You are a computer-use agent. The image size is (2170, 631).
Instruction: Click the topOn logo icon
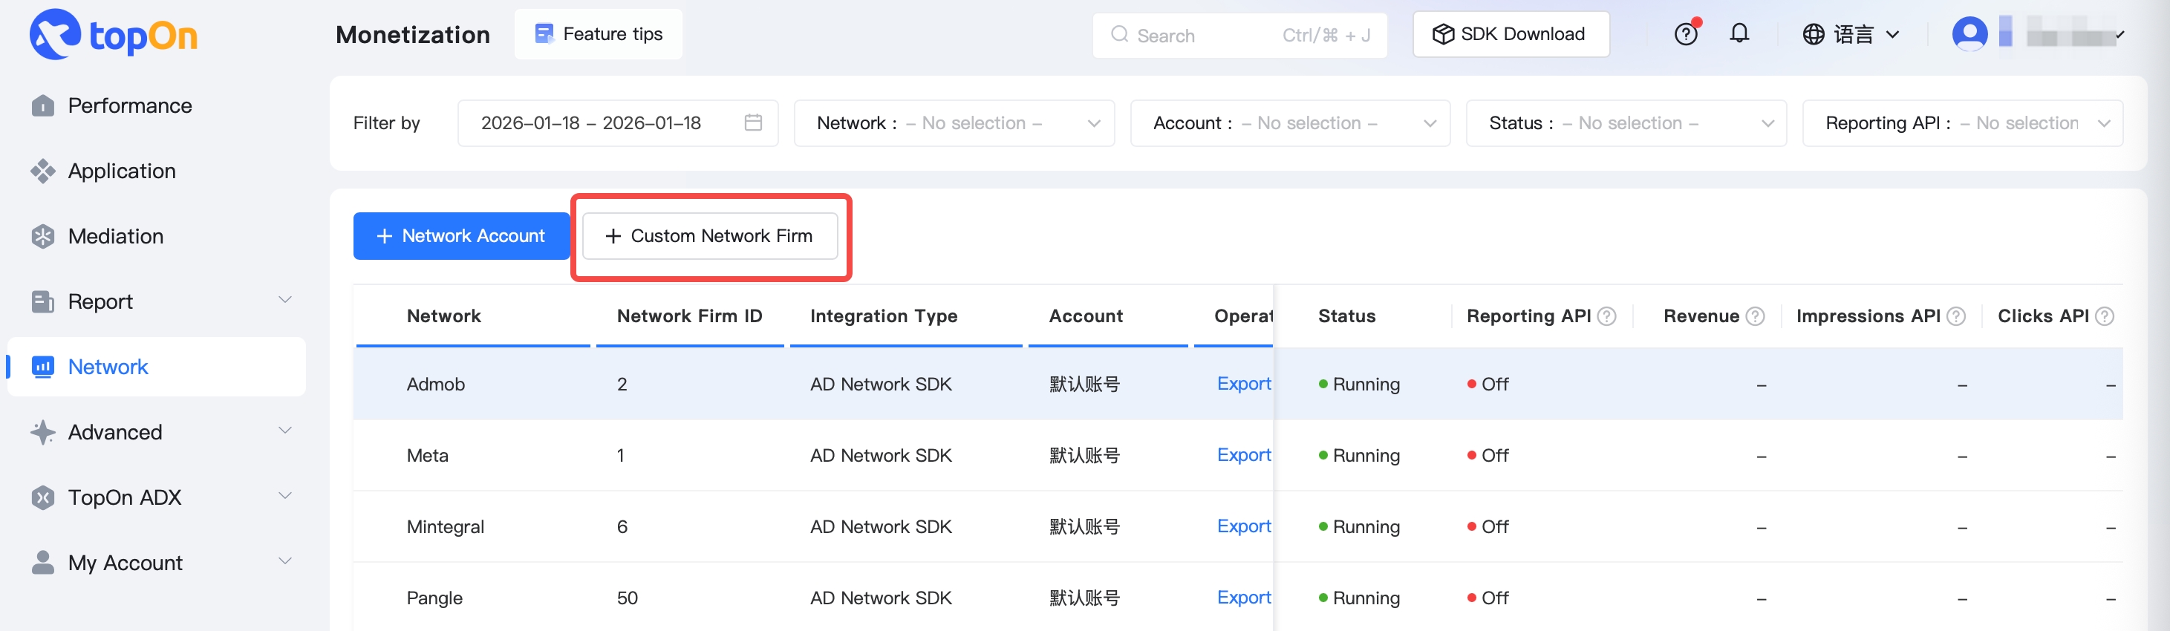(x=56, y=35)
